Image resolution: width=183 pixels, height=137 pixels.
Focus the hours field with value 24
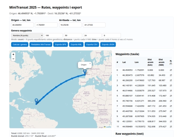coord(92,36)
